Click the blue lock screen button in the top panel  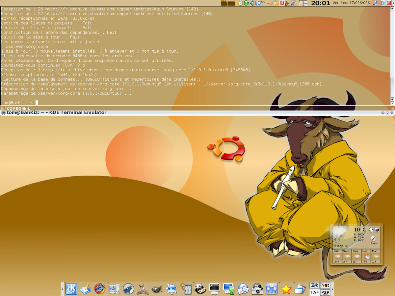384,3
